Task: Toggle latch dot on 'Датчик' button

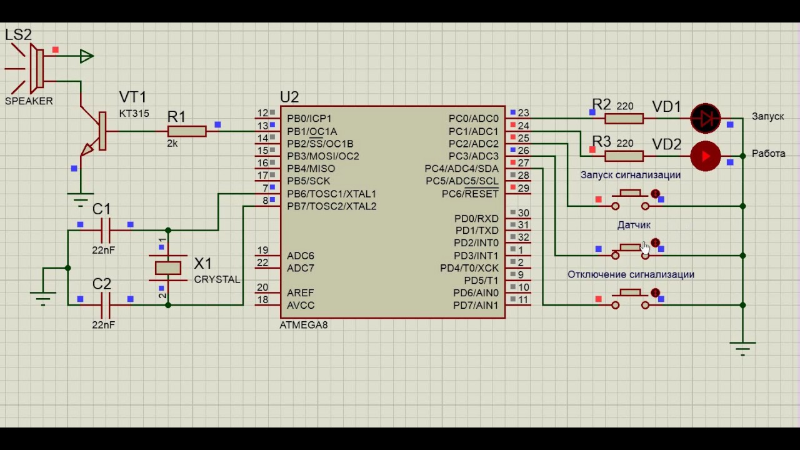Action: 655,242
